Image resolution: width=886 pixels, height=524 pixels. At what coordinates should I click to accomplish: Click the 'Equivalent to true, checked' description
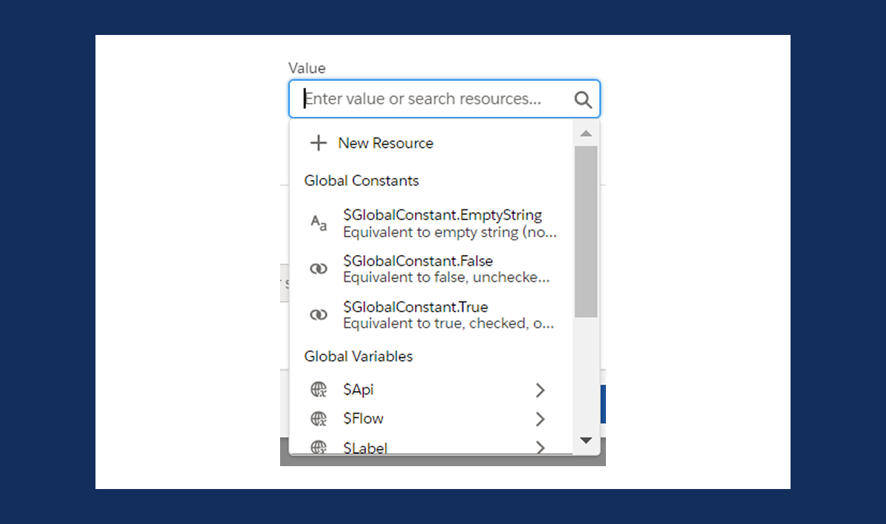pos(449,323)
